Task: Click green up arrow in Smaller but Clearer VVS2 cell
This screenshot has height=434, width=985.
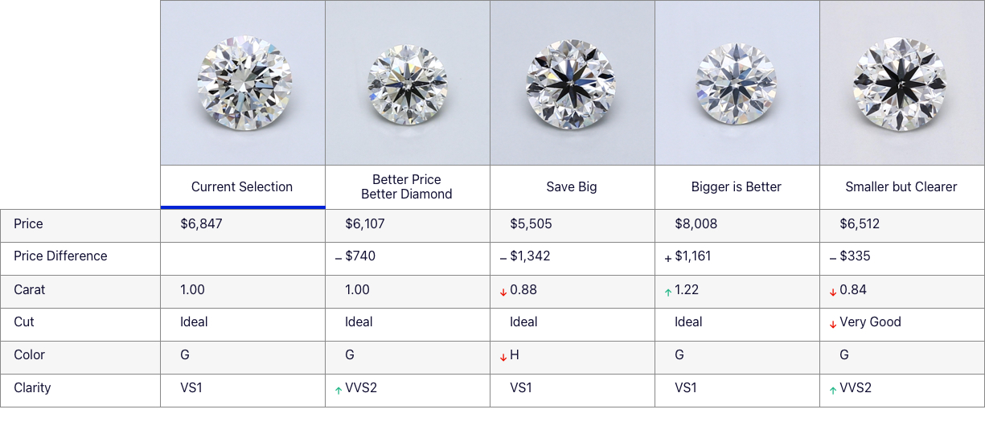Action: 833,390
